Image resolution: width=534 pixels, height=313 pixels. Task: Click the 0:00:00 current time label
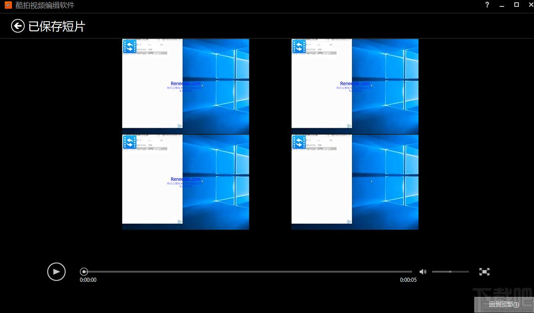pos(88,280)
